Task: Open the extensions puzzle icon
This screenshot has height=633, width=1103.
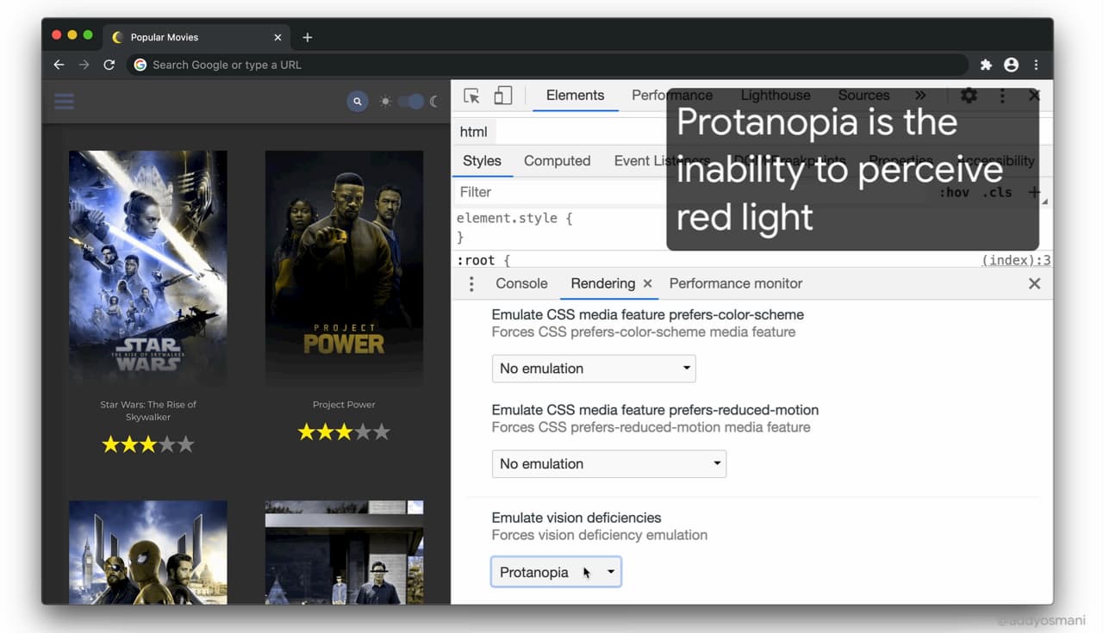Action: [986, 65]
